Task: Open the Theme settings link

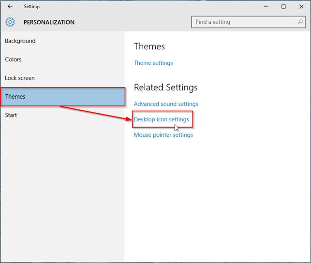Action: (153, 63)
